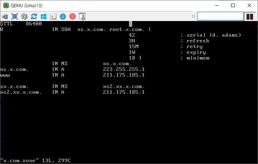Click the '; refresh' comment
The width and height of the screenshot is (258, 164).
[195, 41]
